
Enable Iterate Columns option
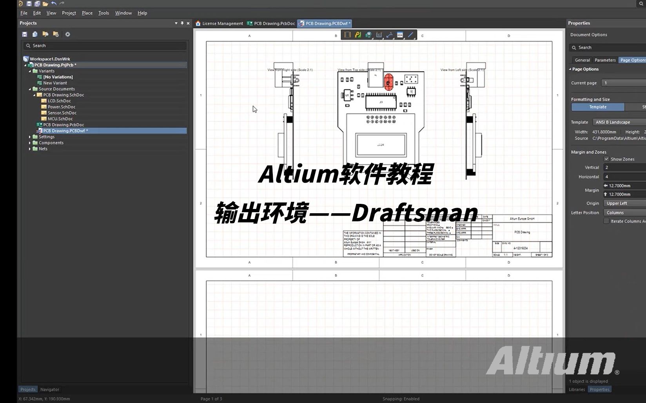pos(607,221)
